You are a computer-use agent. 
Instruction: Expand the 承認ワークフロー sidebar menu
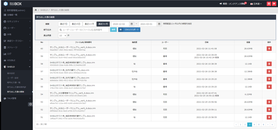pos(17,41)
